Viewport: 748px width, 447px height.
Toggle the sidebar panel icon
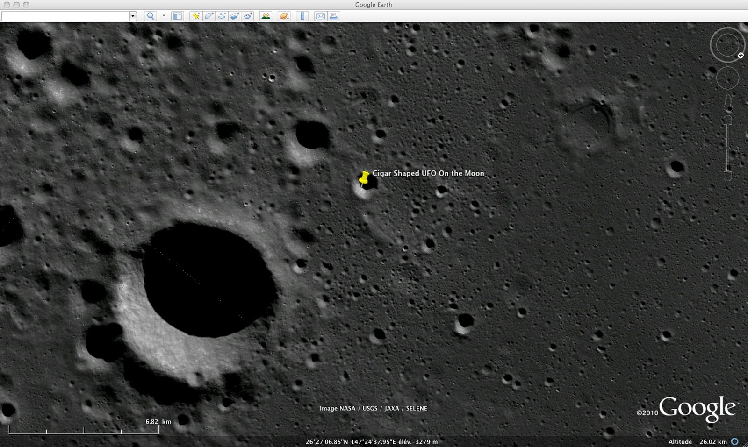[x=177, y=16]
